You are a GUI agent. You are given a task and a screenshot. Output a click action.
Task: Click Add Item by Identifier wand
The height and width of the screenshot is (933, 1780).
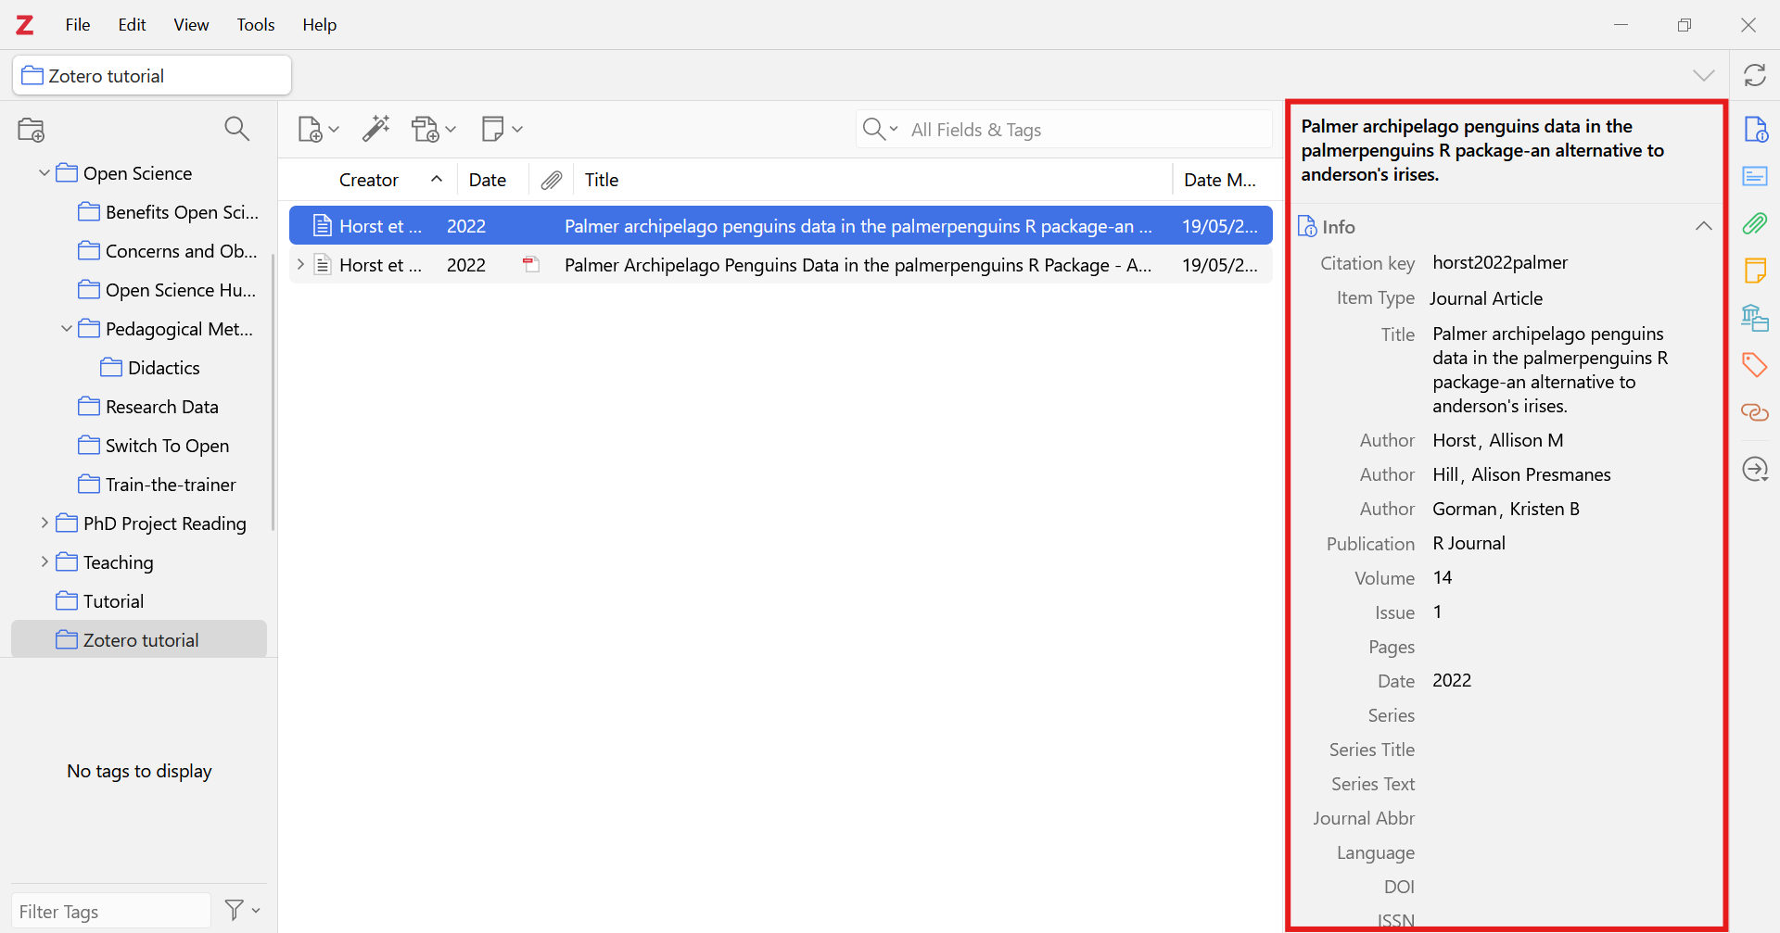coord(375,129)
